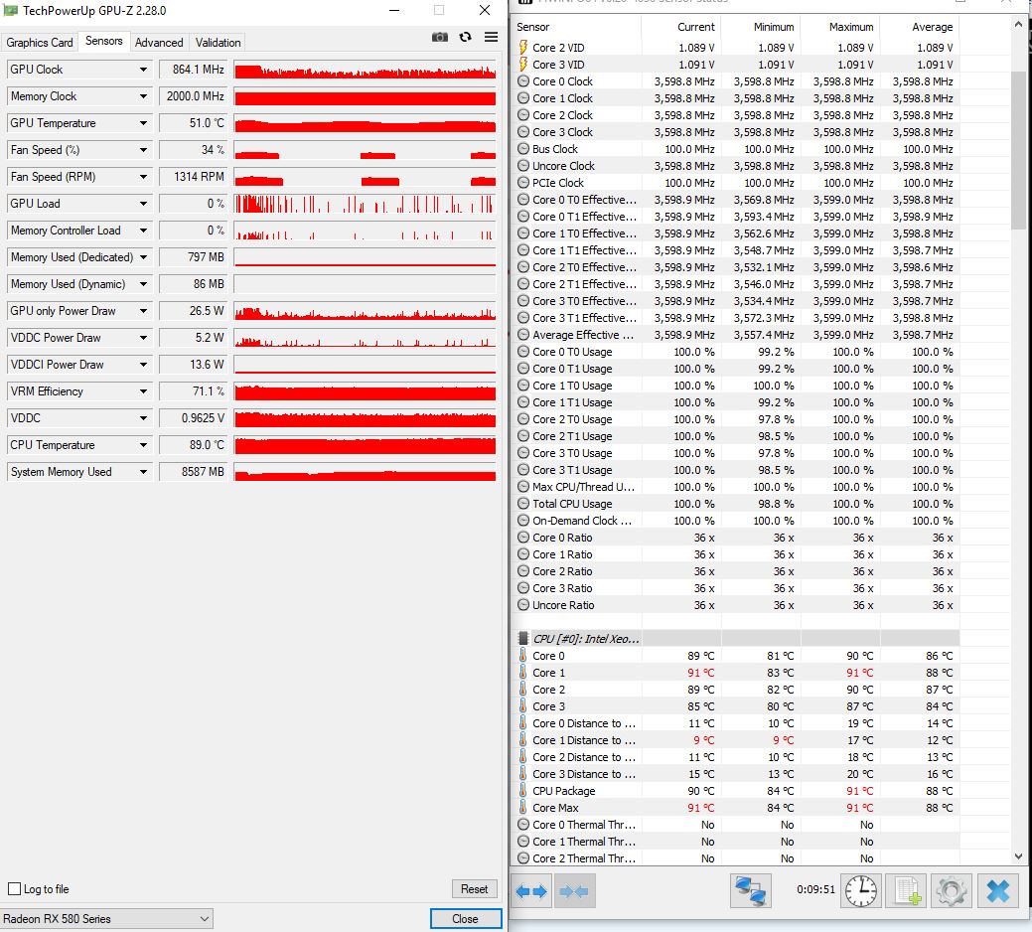Click the GPU-Z Close button
Viewport: 1032px width, 932px height.
[x=465, y=919]
